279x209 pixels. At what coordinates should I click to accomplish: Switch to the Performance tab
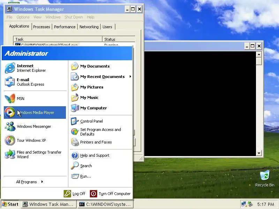pos(65,27)
